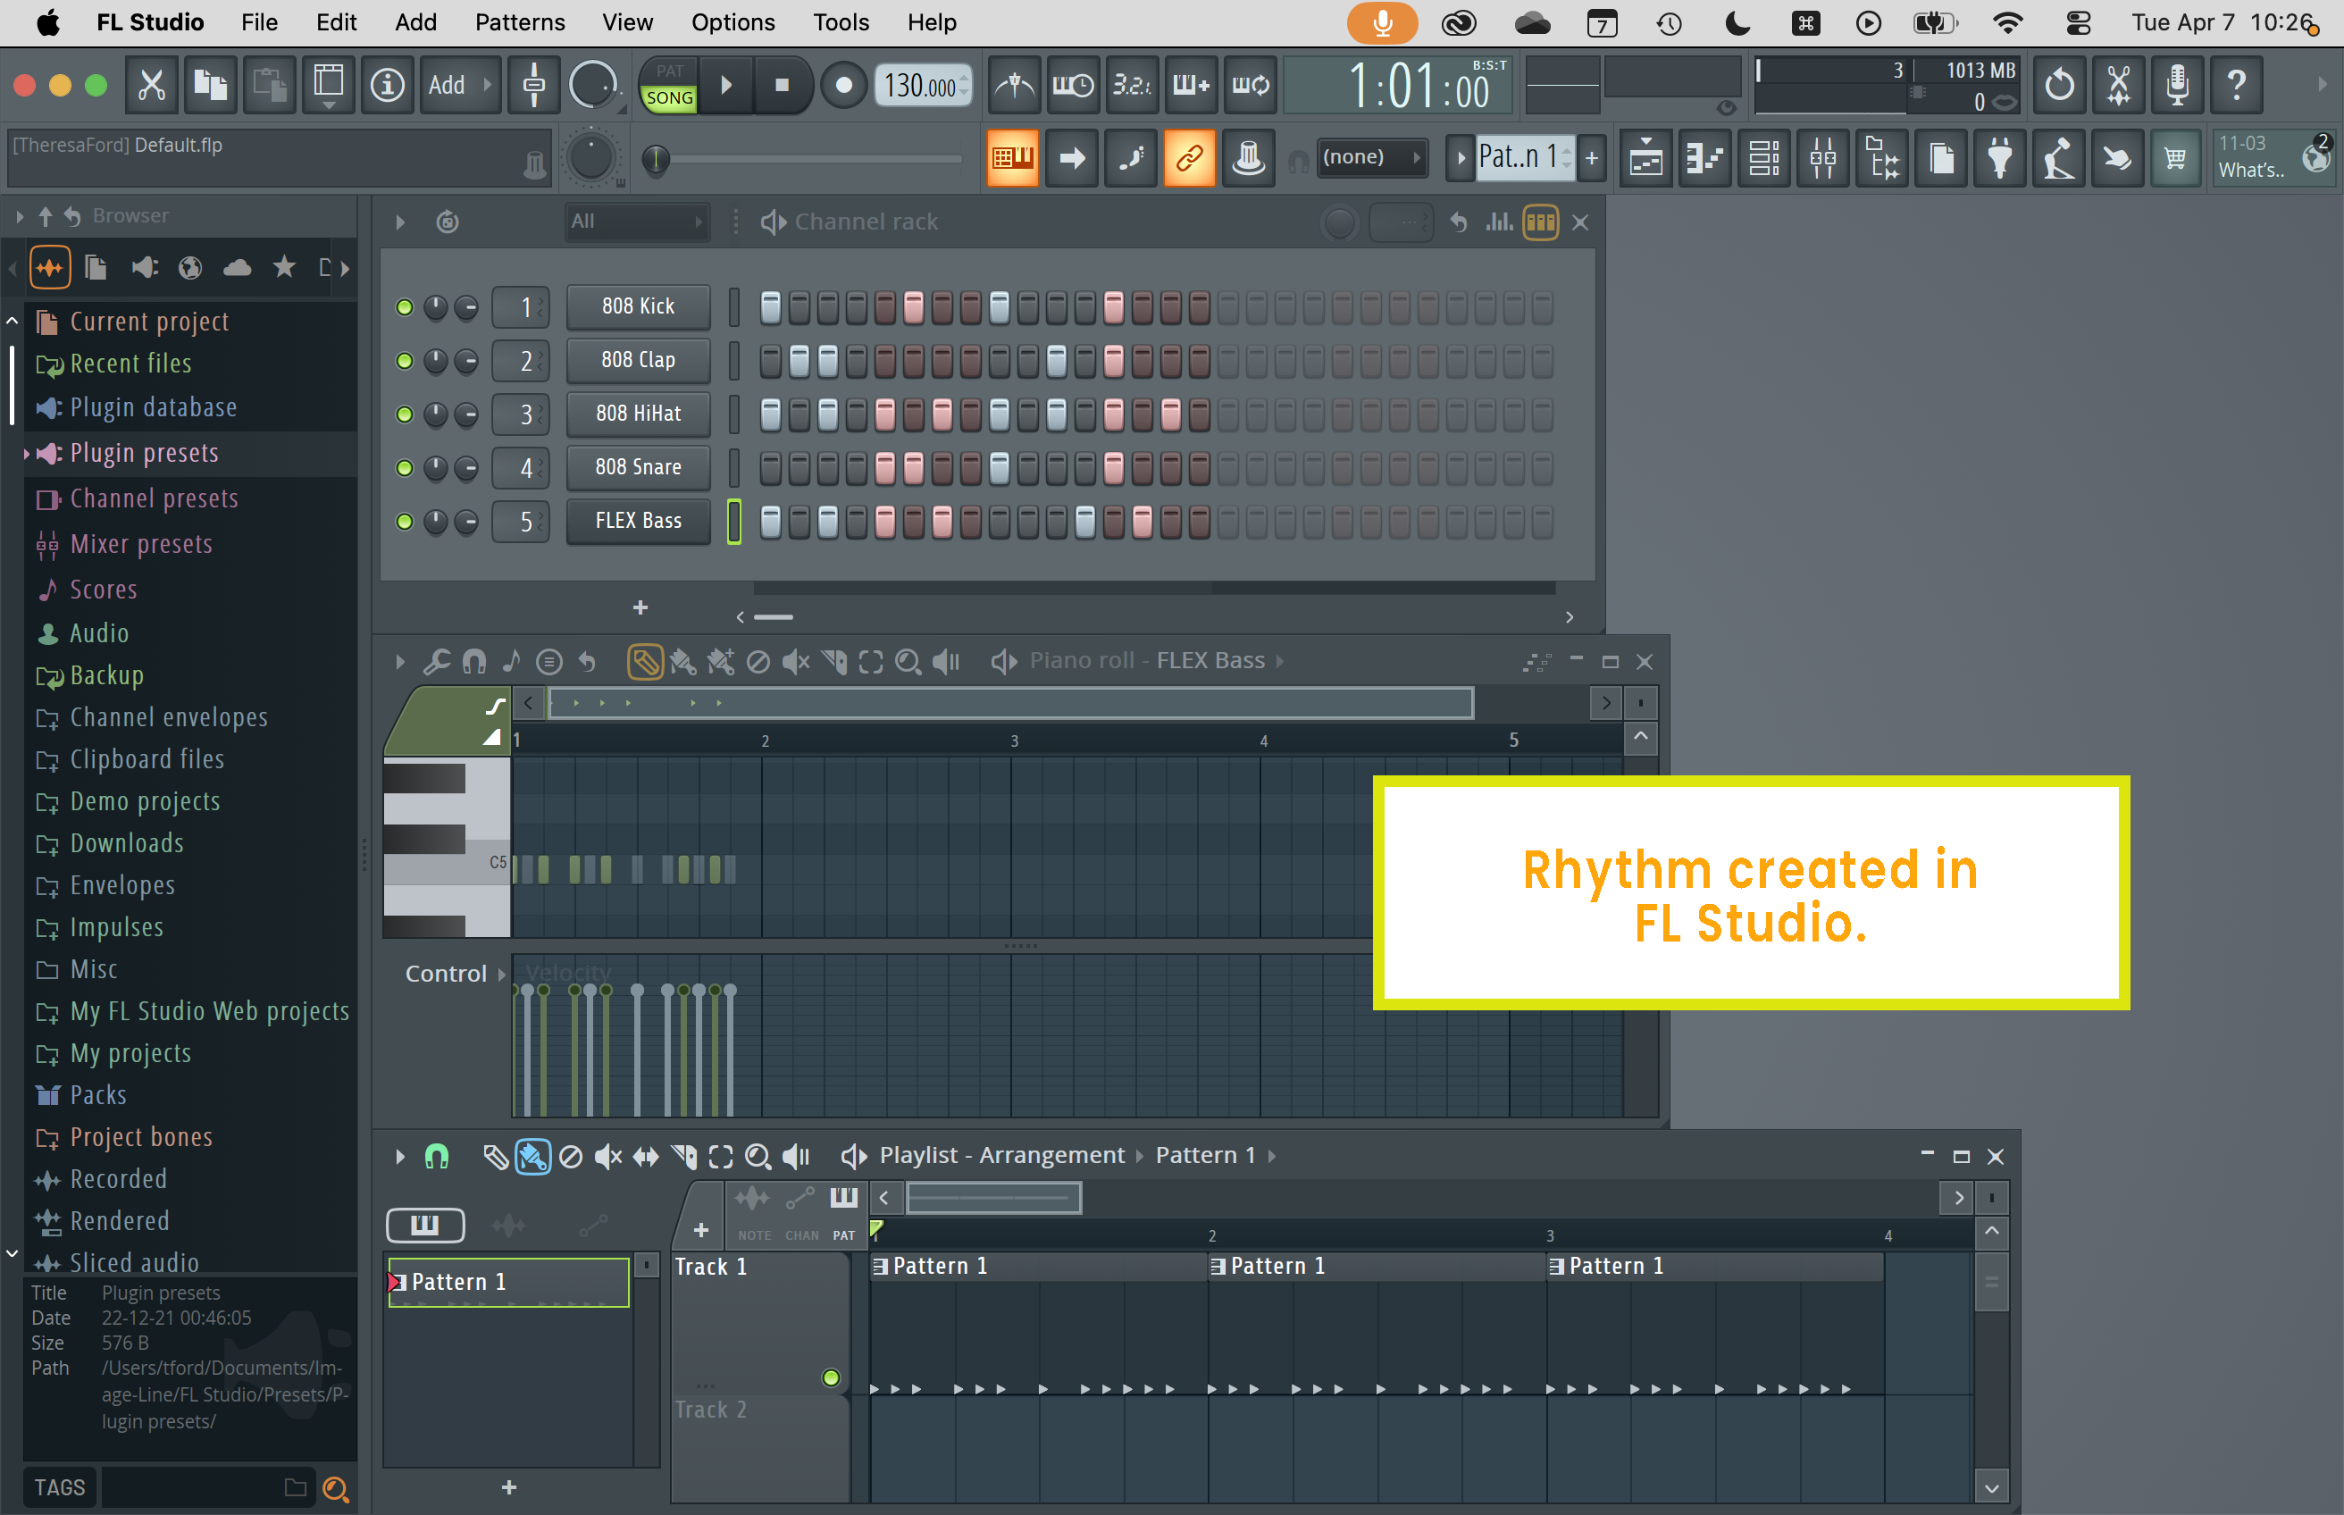Open the content library shop cart icon

pyautogui.click(x=2175, y=158)
